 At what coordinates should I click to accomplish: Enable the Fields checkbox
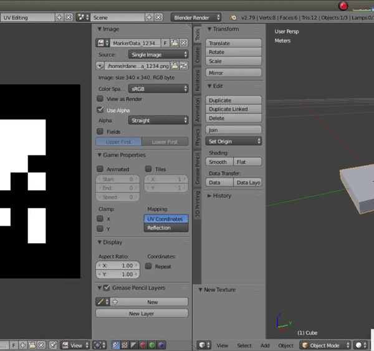pyautogui.click(x=100, y=132)
